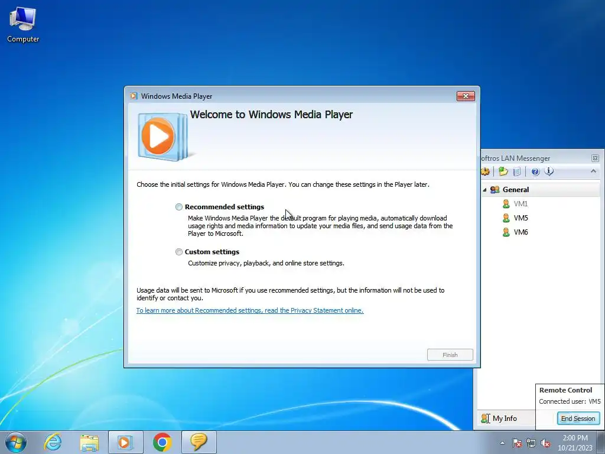Click the Connected user: VM5 text
This screenshot has width=605, height=454.
pyautogui.click(x=570, y=401)
